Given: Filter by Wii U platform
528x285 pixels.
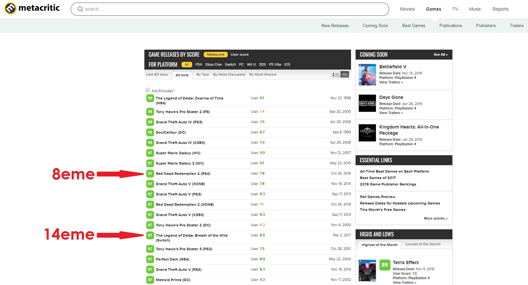Looking at the screenshot, I should coord(251,65).
